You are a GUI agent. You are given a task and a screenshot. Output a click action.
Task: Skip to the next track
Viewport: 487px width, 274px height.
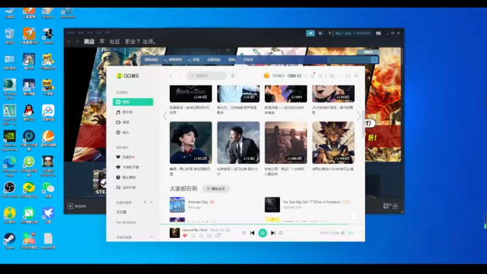point(273,233)
